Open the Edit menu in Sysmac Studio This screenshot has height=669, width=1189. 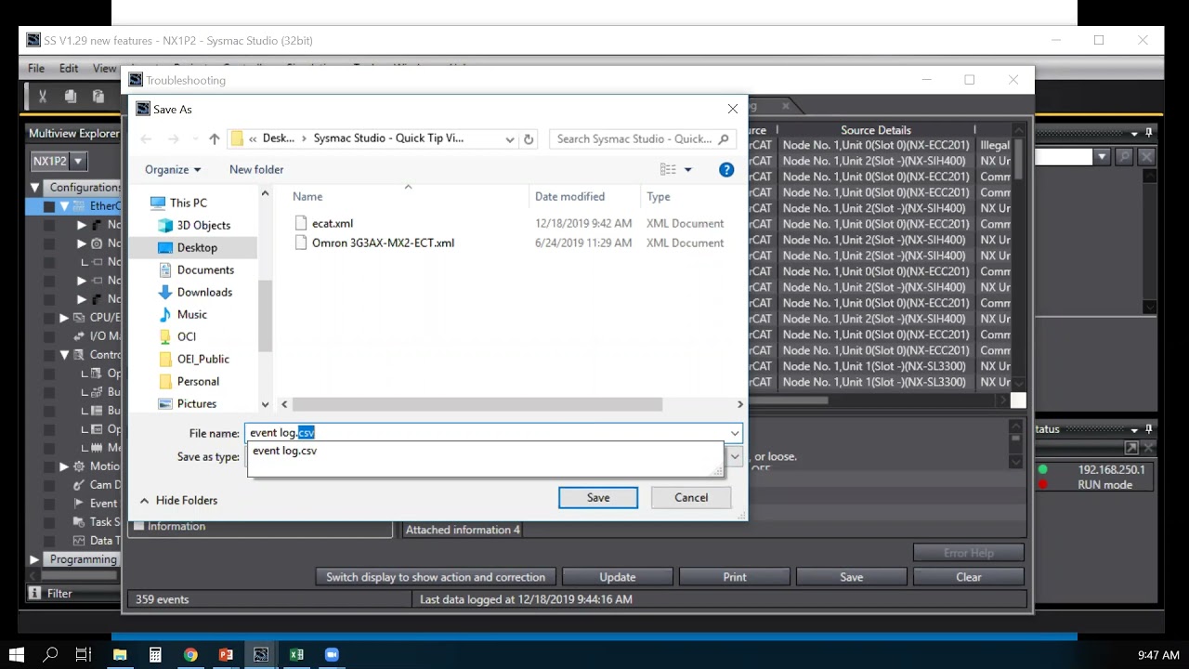pyautogui.click(x=69, y=68)
